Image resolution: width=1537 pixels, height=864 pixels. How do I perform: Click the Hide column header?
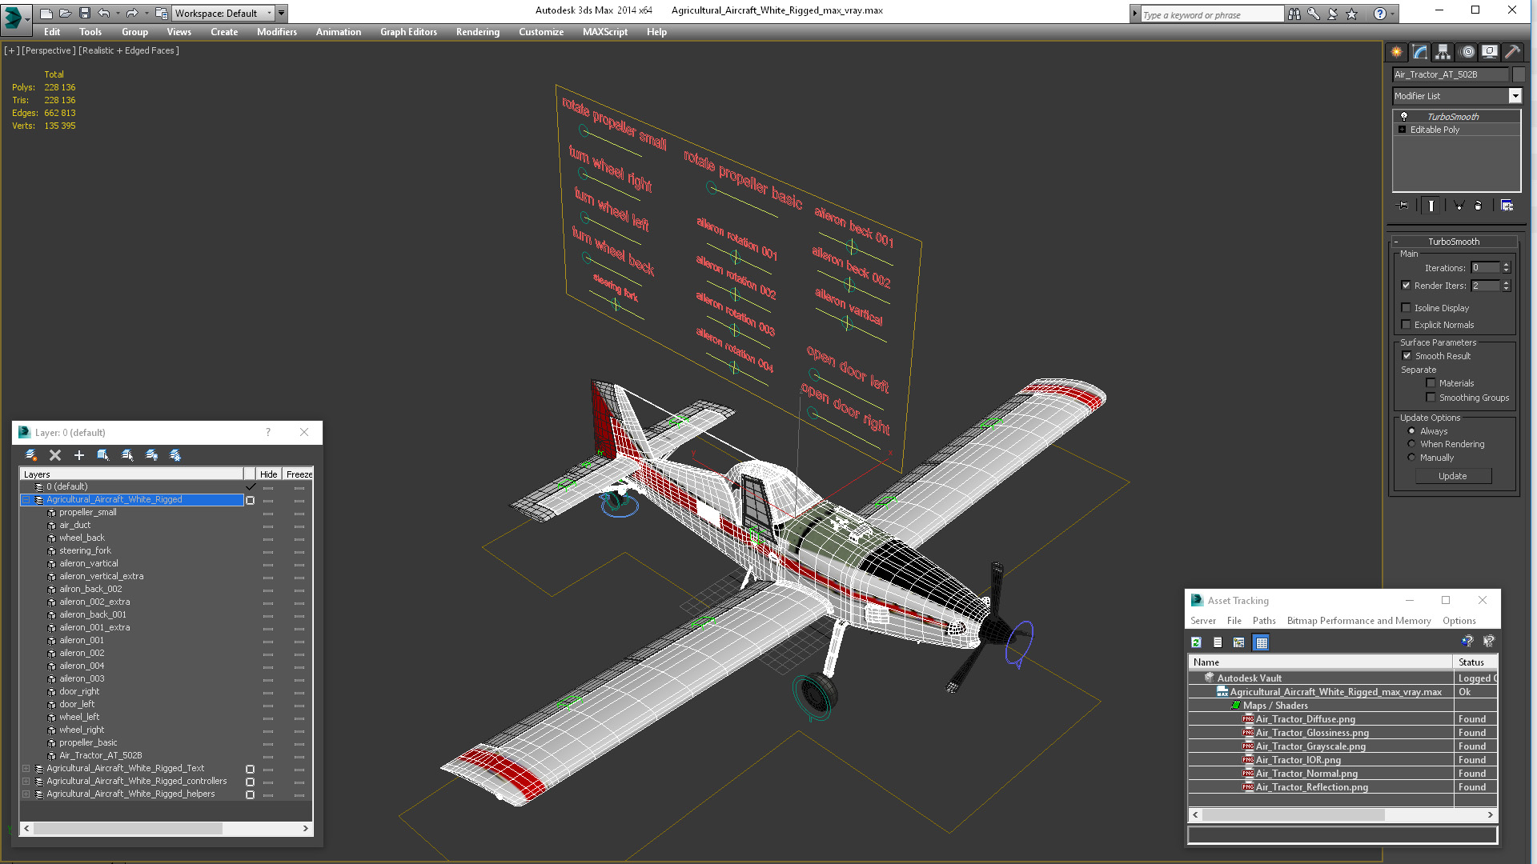click(x=268, y=474)
